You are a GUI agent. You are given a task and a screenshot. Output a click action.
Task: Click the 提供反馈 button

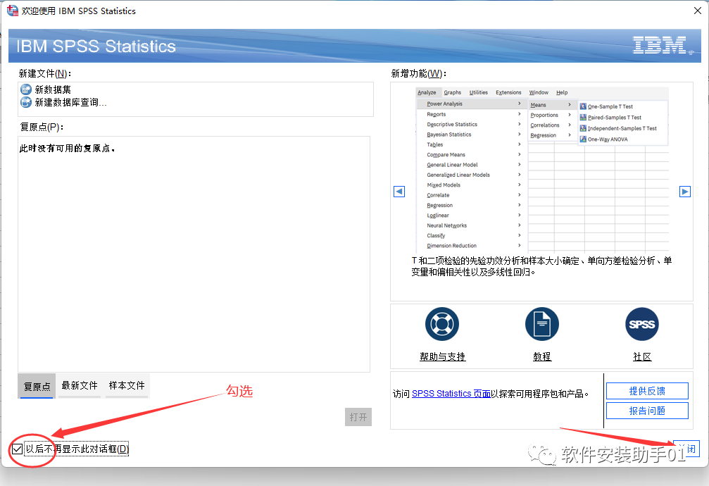647,391
